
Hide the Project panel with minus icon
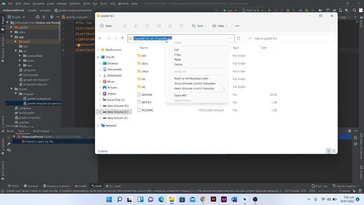tap(57, 17)
